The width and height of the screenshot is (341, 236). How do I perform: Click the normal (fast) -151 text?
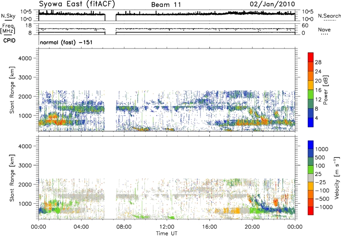[66, 42]
